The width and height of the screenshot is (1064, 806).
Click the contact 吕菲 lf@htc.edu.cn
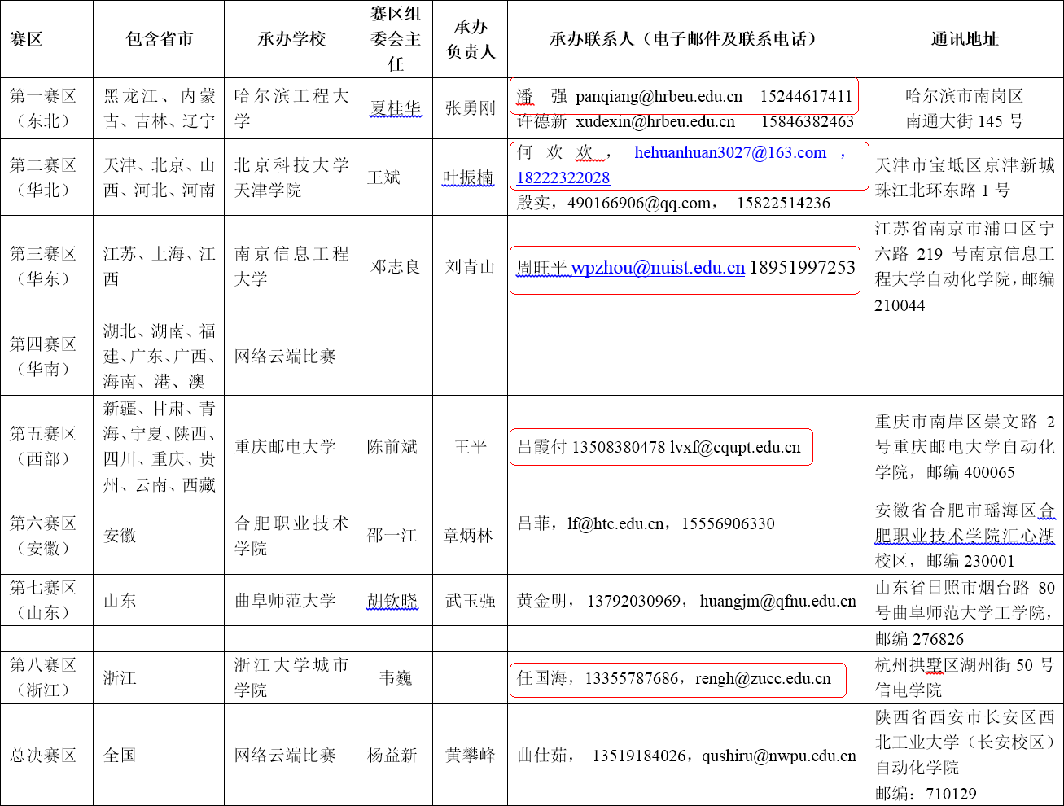(646, 523)
